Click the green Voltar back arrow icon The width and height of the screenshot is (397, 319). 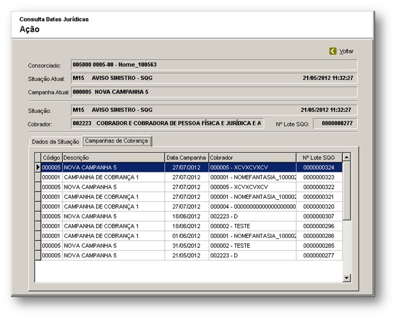click(333, 51)
